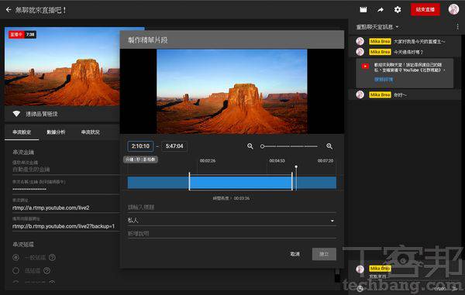Click the dialog video preview
Viewport: 465px width, 295px height.
click(x=232, y=91)
